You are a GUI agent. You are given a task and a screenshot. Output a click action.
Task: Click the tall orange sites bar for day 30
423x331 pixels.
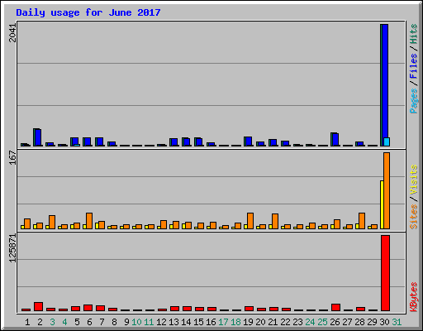(x=387, y=190)
